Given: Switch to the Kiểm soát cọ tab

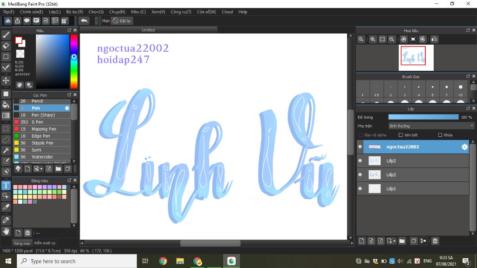Looking at the screenshot, I should 45,243.
